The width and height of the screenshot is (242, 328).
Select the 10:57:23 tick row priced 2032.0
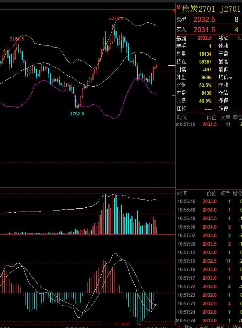point(209,295)
